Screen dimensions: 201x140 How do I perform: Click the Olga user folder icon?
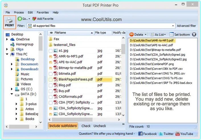pos(13,49)
